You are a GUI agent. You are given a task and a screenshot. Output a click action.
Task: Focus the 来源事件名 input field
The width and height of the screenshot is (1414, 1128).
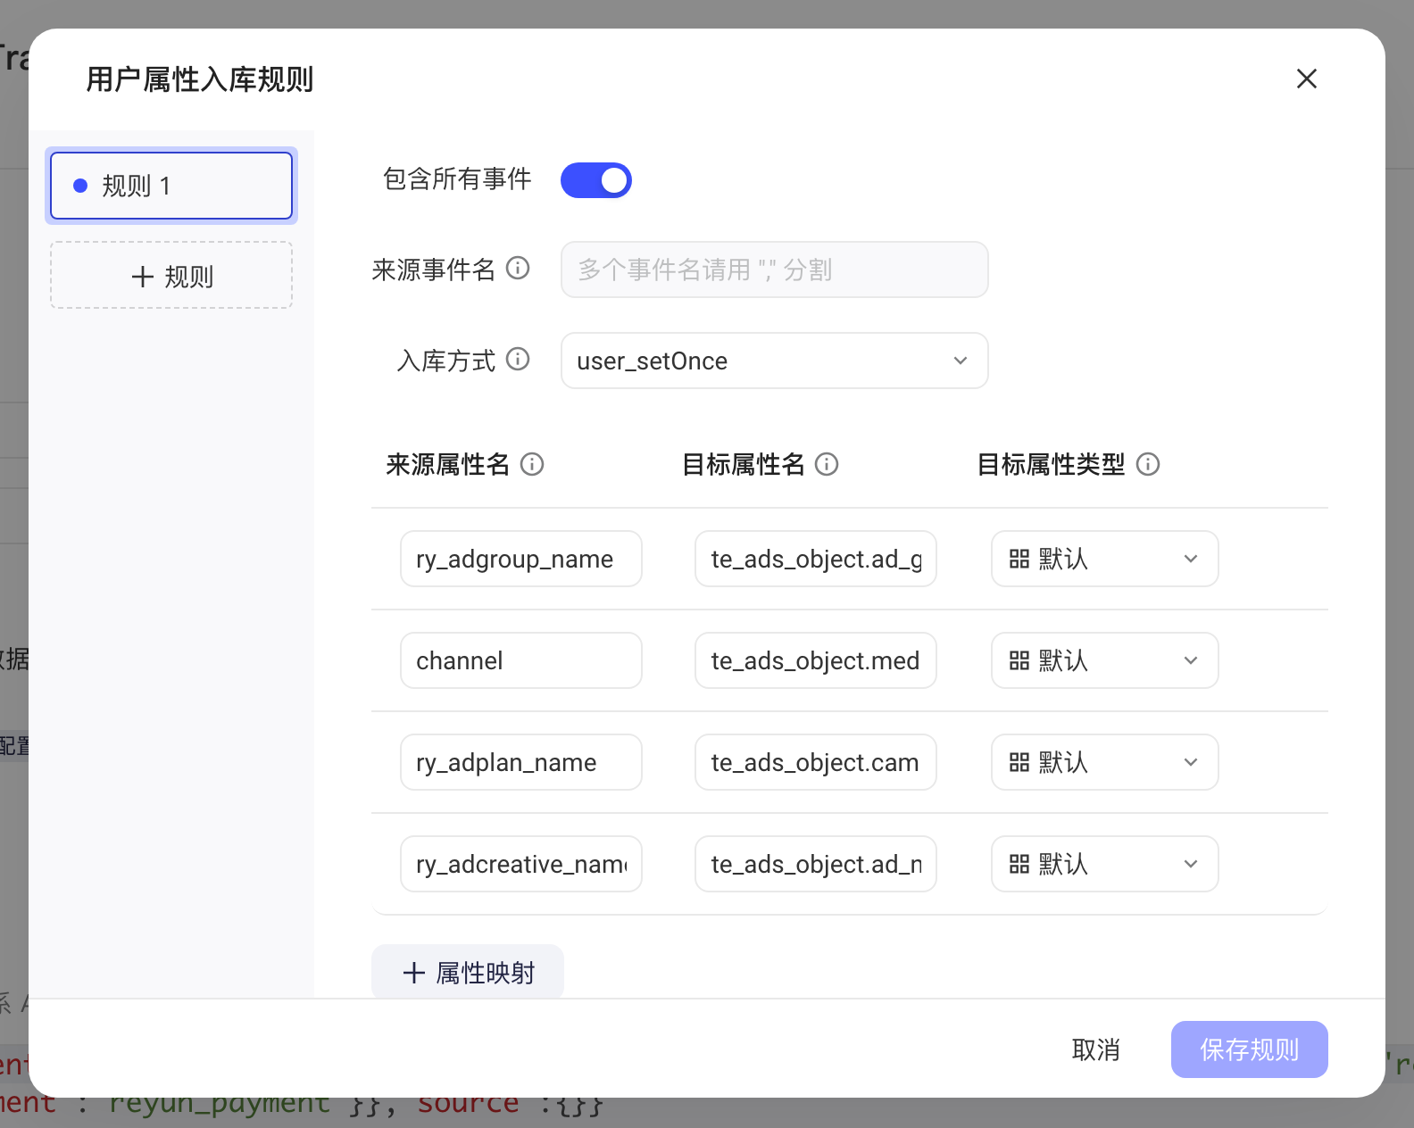[775, 270]
